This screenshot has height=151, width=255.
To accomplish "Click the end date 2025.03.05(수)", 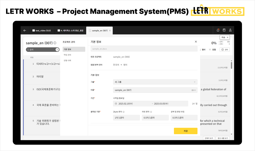I will (161, 104).
